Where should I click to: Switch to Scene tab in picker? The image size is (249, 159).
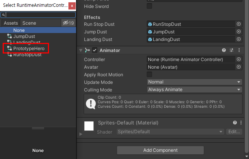pos(29,23)
